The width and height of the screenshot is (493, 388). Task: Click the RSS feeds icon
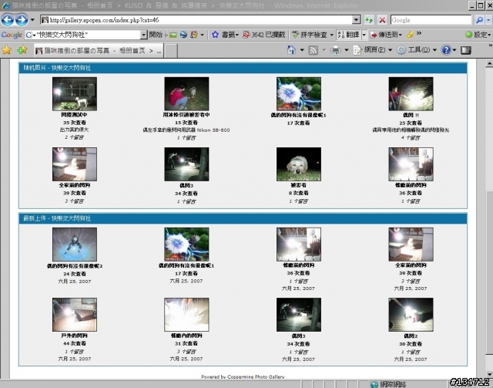pos(314,50)
